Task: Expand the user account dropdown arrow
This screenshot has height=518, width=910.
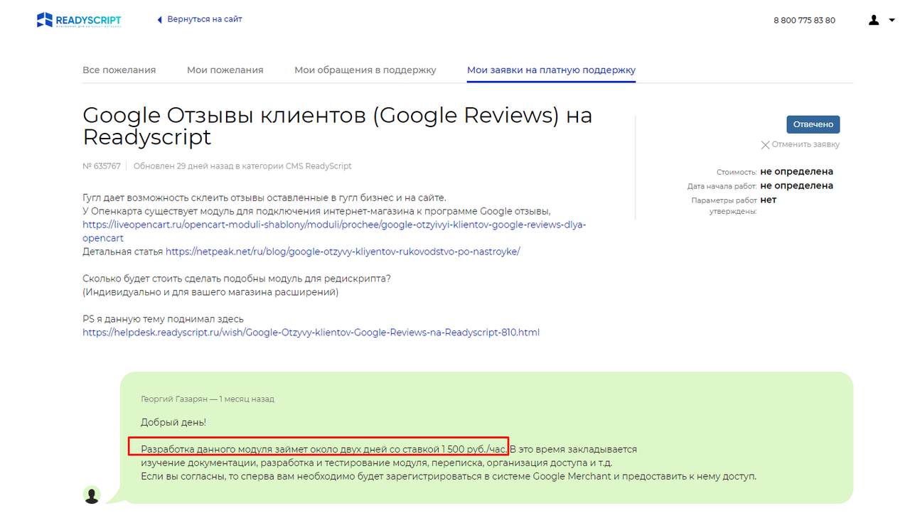Action: click(x=892, y=20)
